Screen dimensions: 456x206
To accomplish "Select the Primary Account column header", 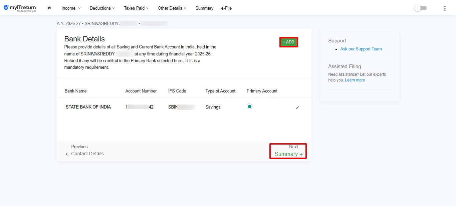I will coord(262,91).
